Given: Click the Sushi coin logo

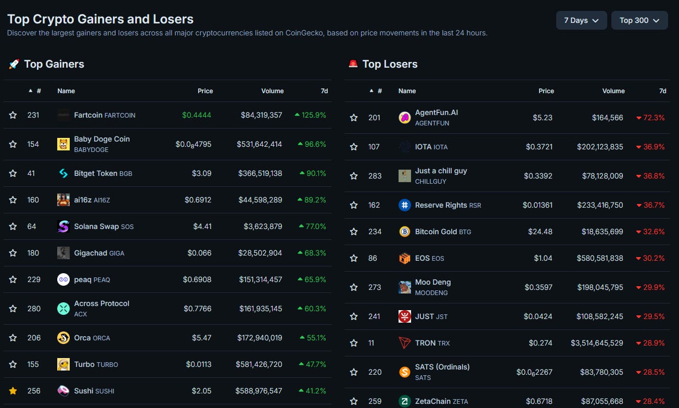Looking at the screenshot, I should click(x=63, y=391).
